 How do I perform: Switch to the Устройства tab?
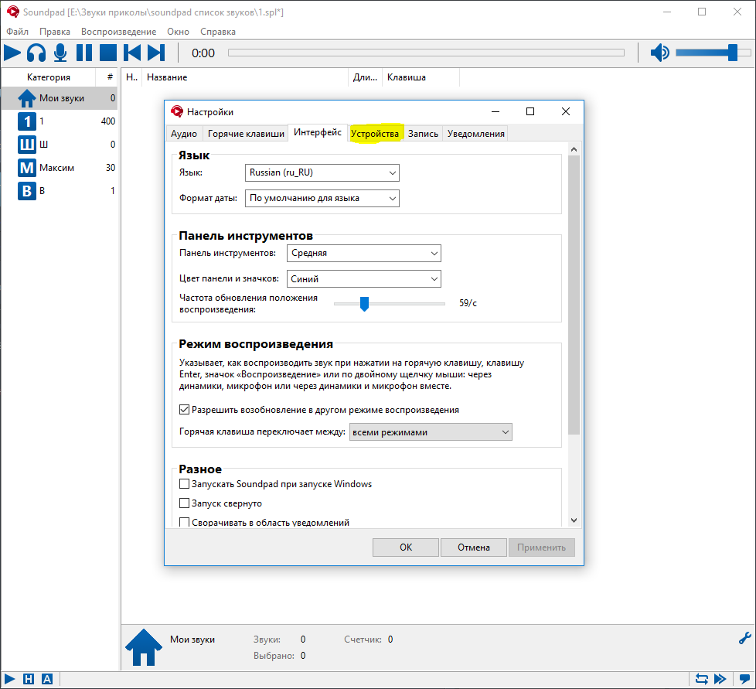pos(375,134)
